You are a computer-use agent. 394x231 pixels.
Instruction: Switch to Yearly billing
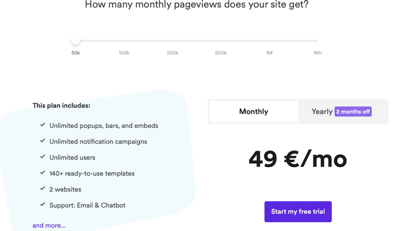322,111
